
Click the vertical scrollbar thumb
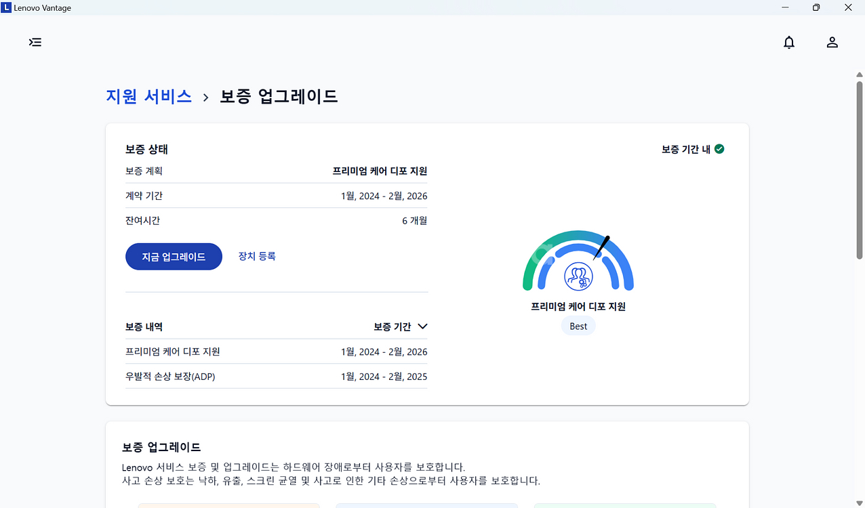tap(860, 171)
